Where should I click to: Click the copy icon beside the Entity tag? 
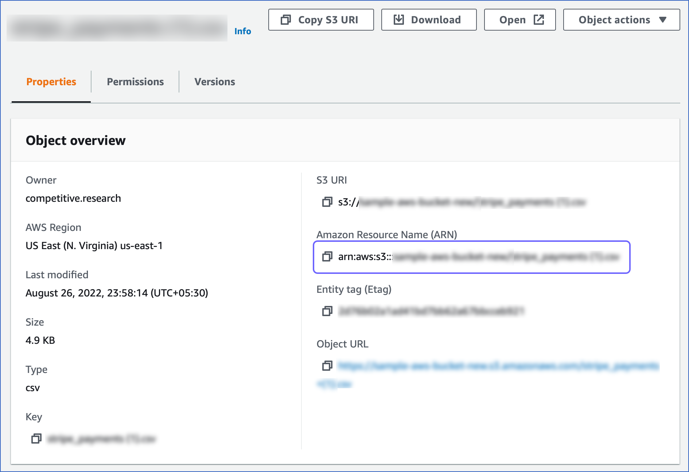tap(327, 312)
